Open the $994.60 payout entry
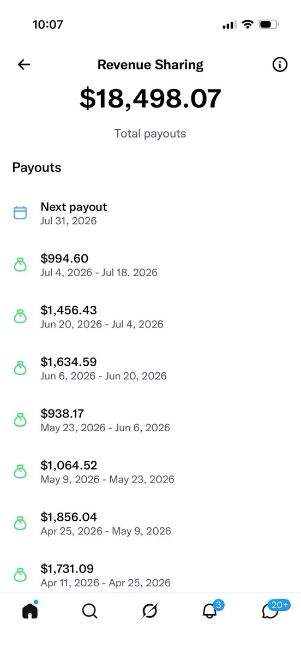The height and width of the screenshot is (655, 301). (x=150, y=265)
